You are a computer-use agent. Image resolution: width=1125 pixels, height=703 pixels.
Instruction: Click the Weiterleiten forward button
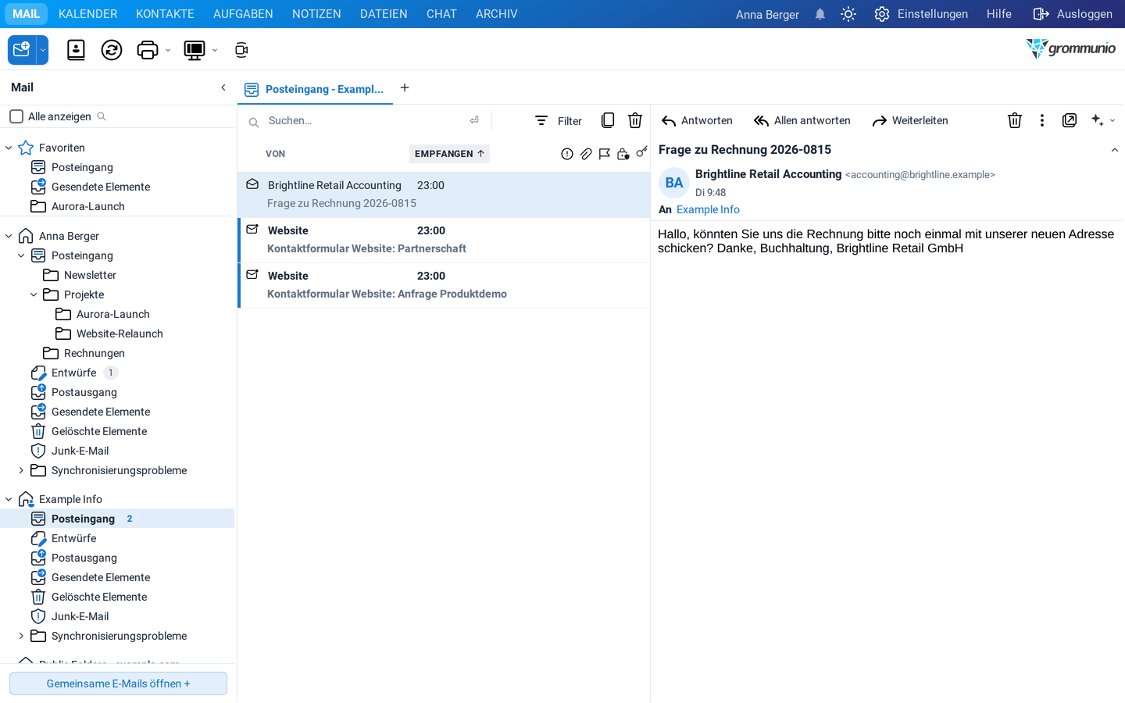(x=910, y=120)
